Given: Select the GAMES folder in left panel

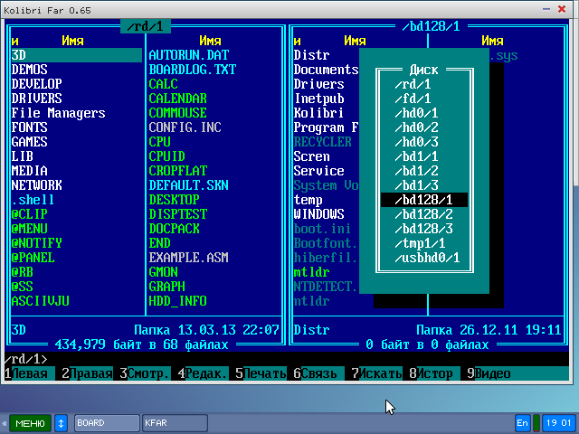Looking at the screenshot, I should pos(30,142).
